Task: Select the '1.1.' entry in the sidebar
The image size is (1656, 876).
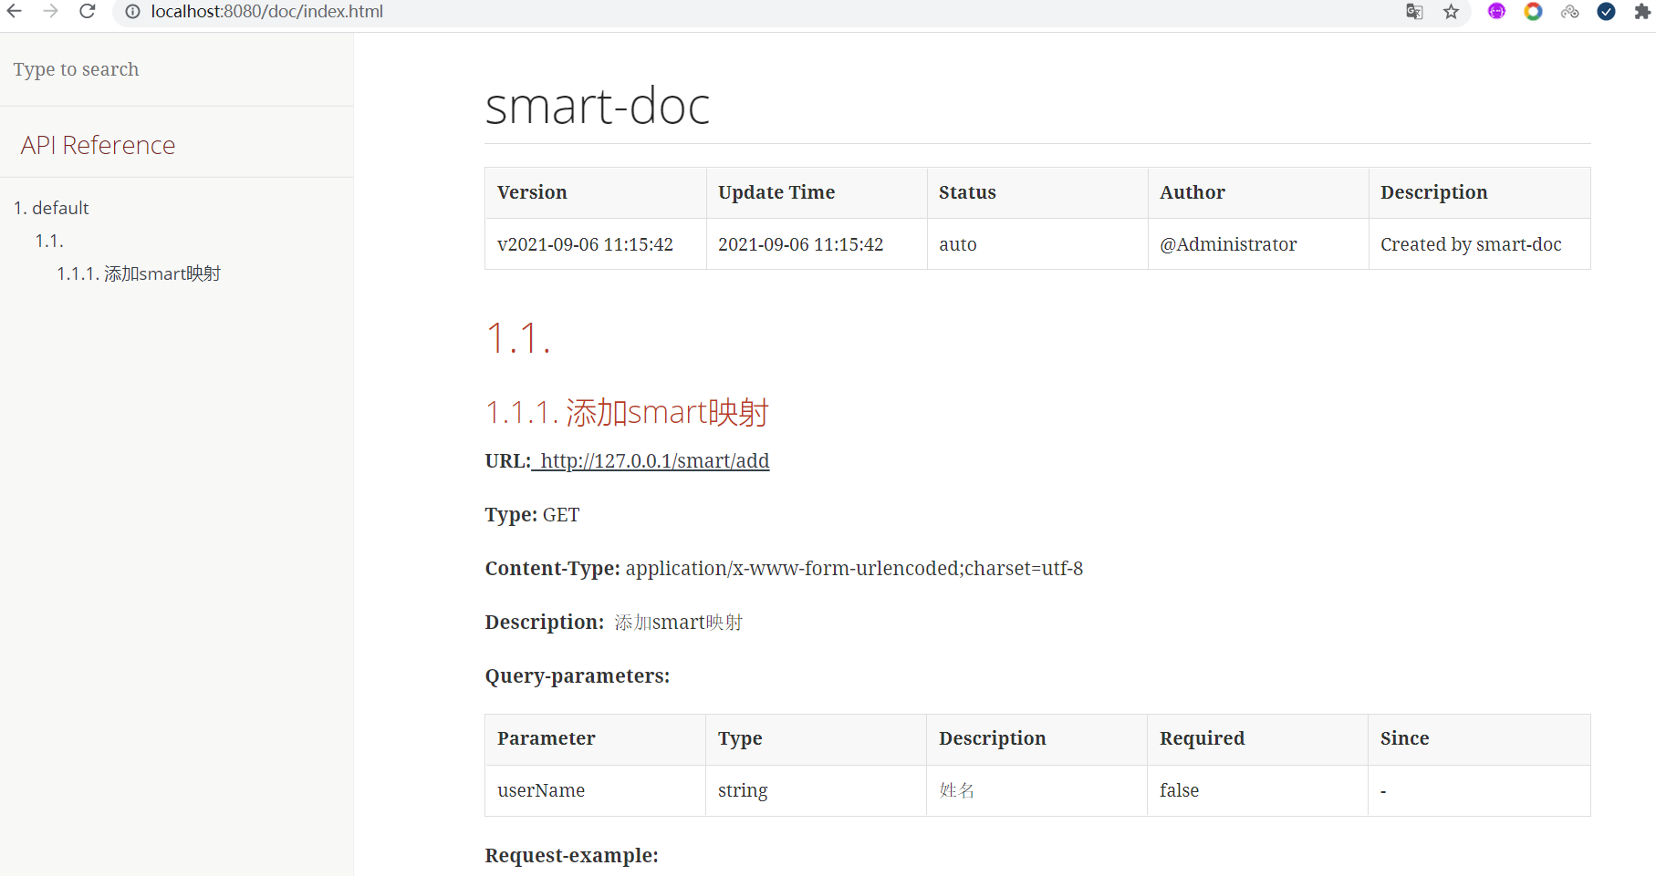Action: pos(49,241)
